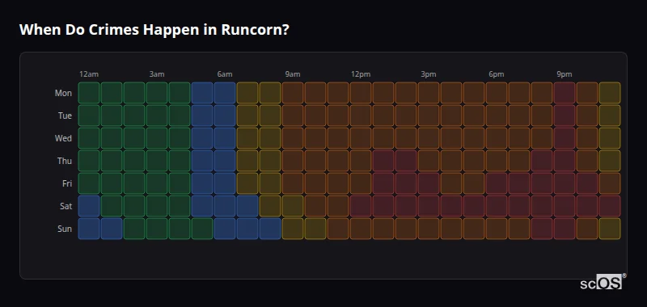Click the Friday 6pm red cell
This screenshot has height=307, width=647.
(497, 183)
